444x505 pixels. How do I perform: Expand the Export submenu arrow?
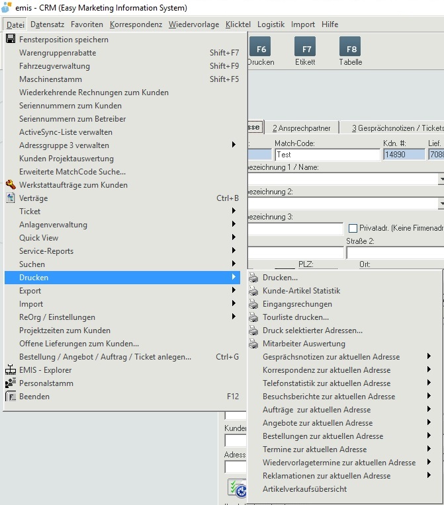[234, 290]
